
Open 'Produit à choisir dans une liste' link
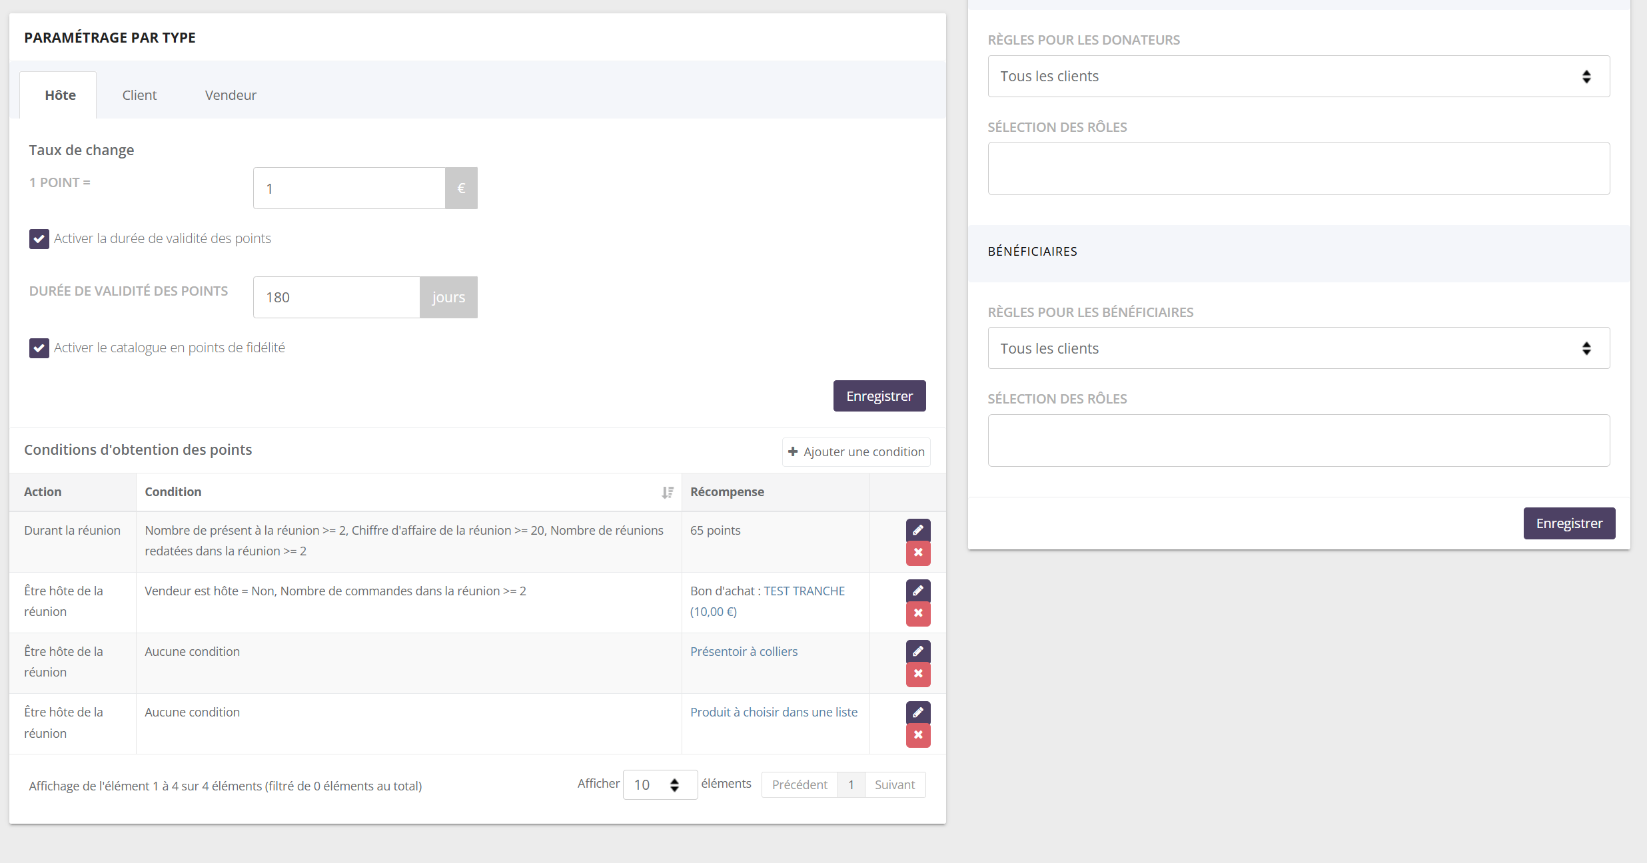coord(774,713)
